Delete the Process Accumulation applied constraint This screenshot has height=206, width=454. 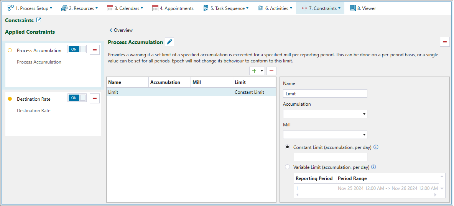(95, 50)
